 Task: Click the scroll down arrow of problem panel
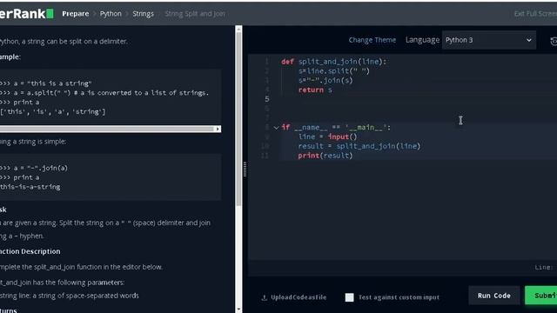point(238,310)
